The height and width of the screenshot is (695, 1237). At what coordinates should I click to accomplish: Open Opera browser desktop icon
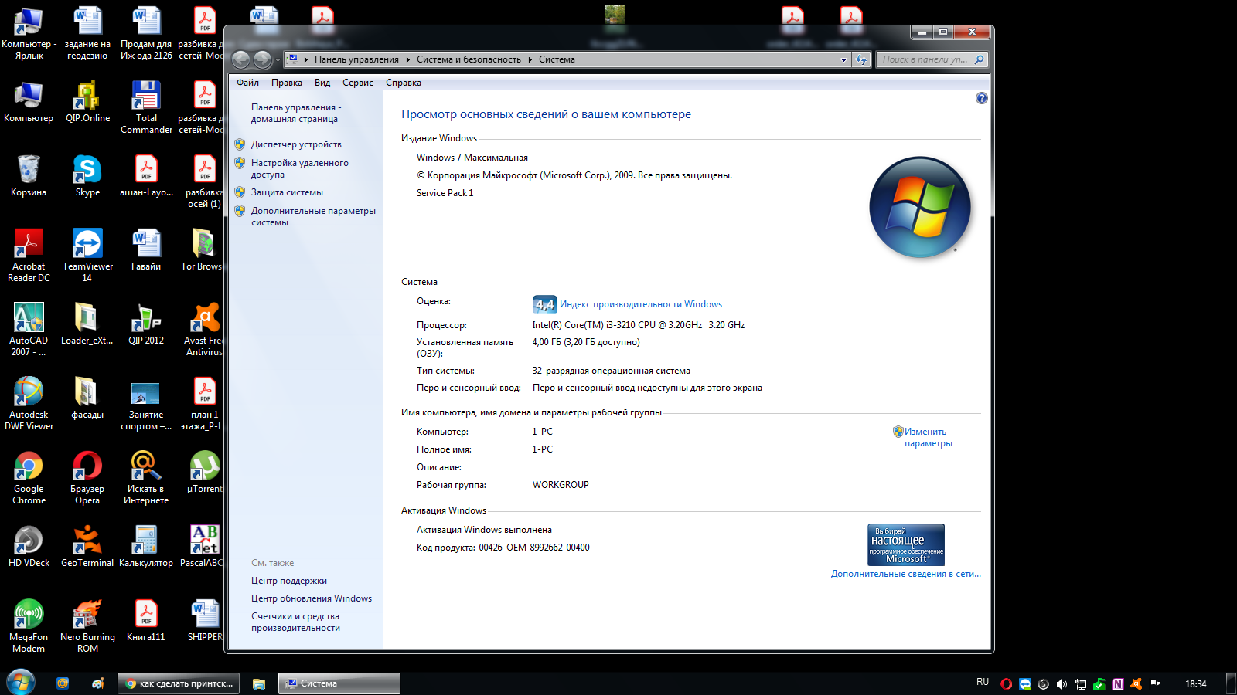pos(87,478)
